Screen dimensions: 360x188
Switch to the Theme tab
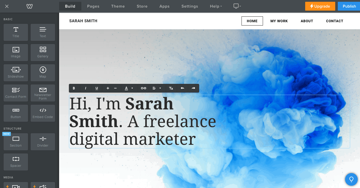coord(118,6)
